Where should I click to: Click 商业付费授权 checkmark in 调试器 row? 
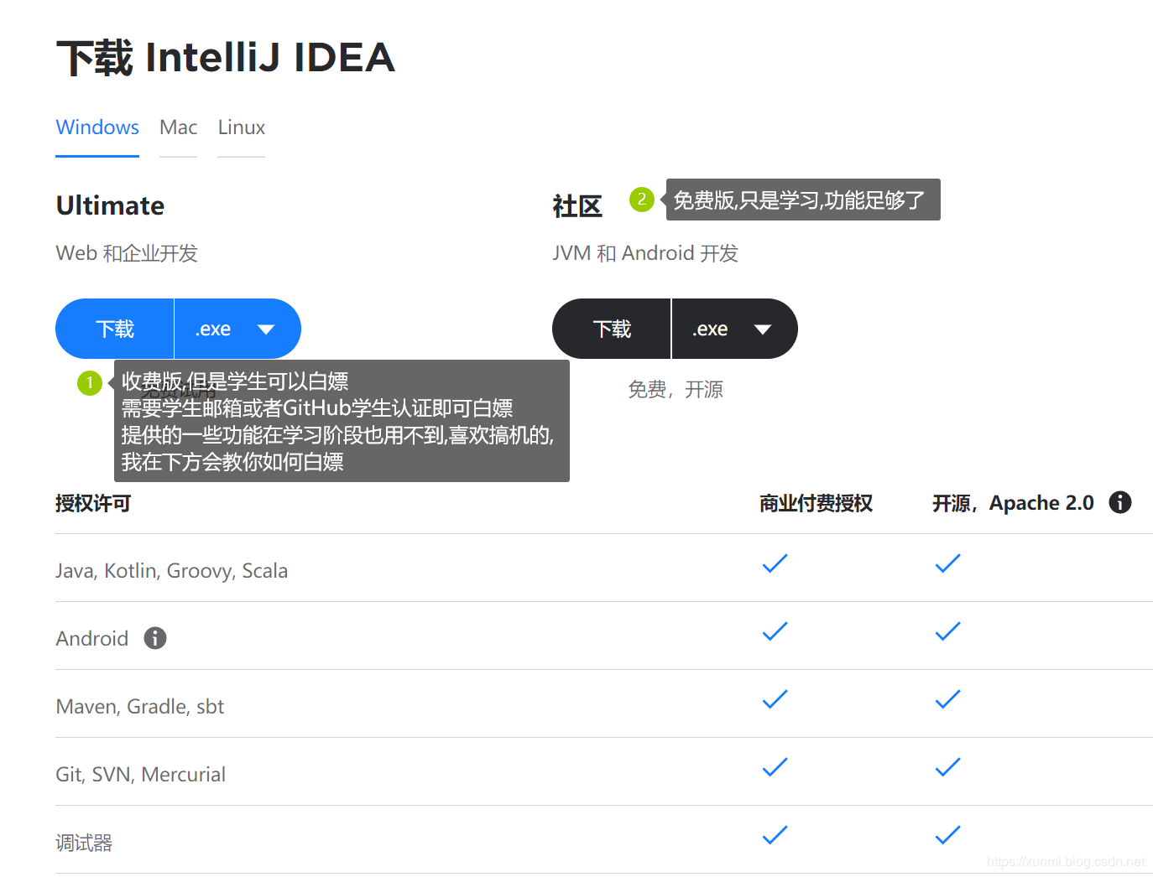(x=775, y=835)
